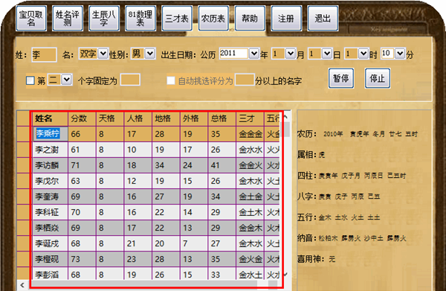
Task: Expand the 第二 character position dropdown
Action: 67,80
